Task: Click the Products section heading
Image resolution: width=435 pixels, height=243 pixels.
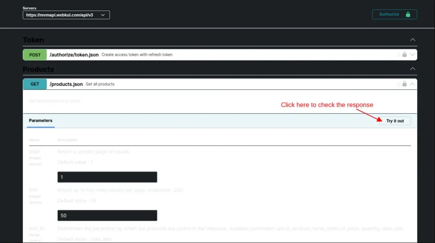Action: pyautogui.click(x=38, y=69)
